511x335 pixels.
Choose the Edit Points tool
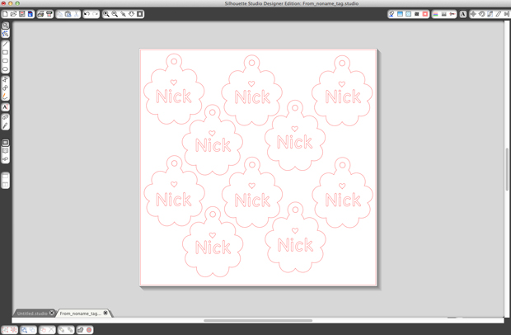click(x=5, y=33)
